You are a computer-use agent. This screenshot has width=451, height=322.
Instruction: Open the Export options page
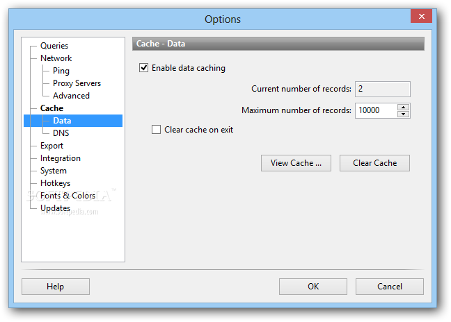coord(52,146)
